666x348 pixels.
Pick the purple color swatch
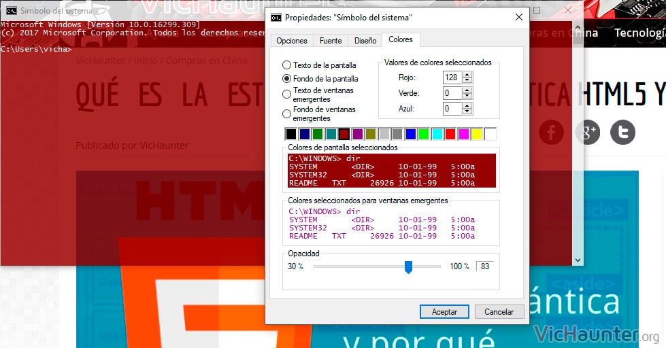358,135
